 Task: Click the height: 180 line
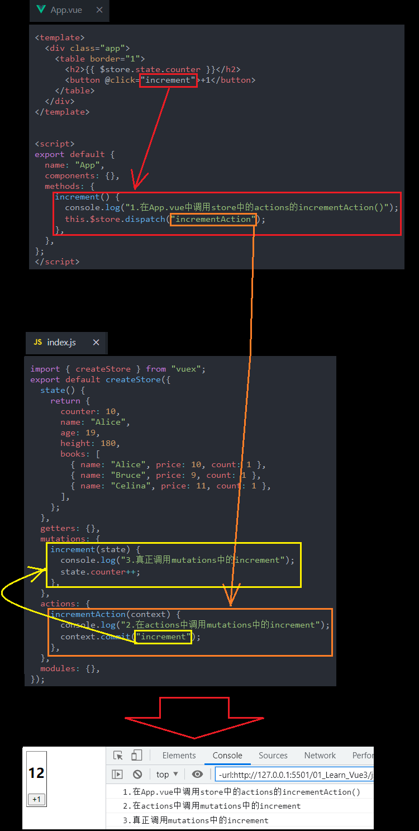[91, 443]
